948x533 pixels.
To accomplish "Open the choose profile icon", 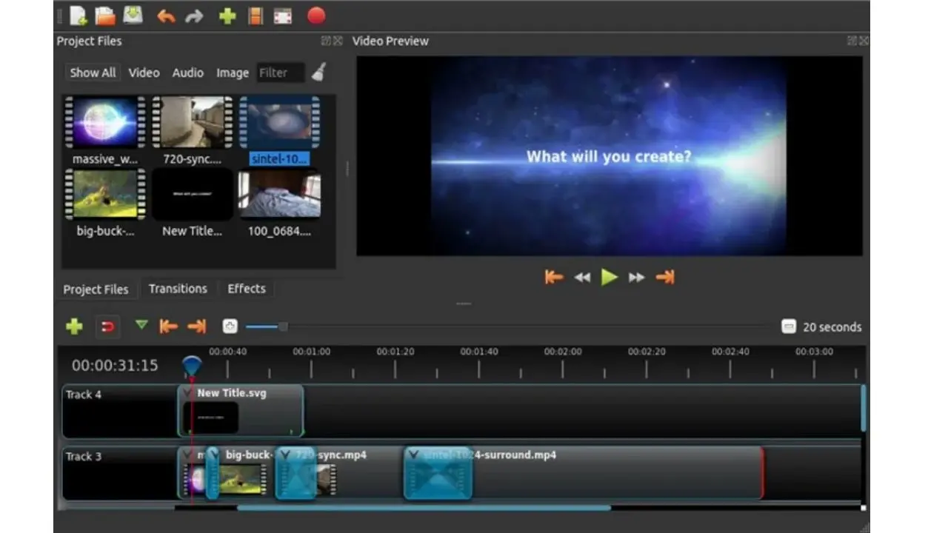I will pos(256,16).
